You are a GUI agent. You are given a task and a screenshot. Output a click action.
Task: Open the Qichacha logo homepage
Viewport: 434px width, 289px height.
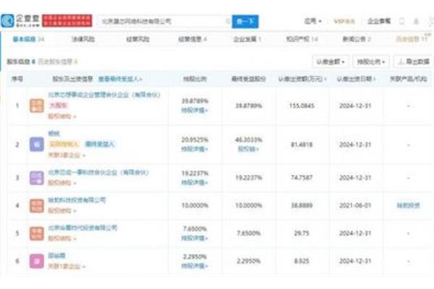click(20, 21)
